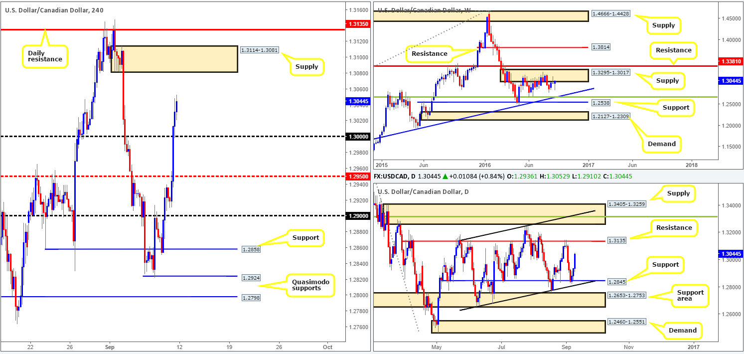Click the blue 1.30445 price tag on 240 chart
The height and width of the screenshot is (354, 744).
click(x=357, y=101)
